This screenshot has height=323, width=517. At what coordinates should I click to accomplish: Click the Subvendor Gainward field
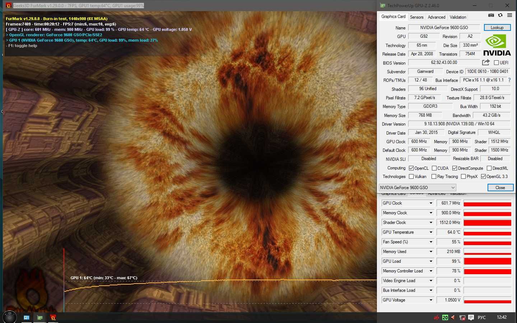tap(425, 71)
